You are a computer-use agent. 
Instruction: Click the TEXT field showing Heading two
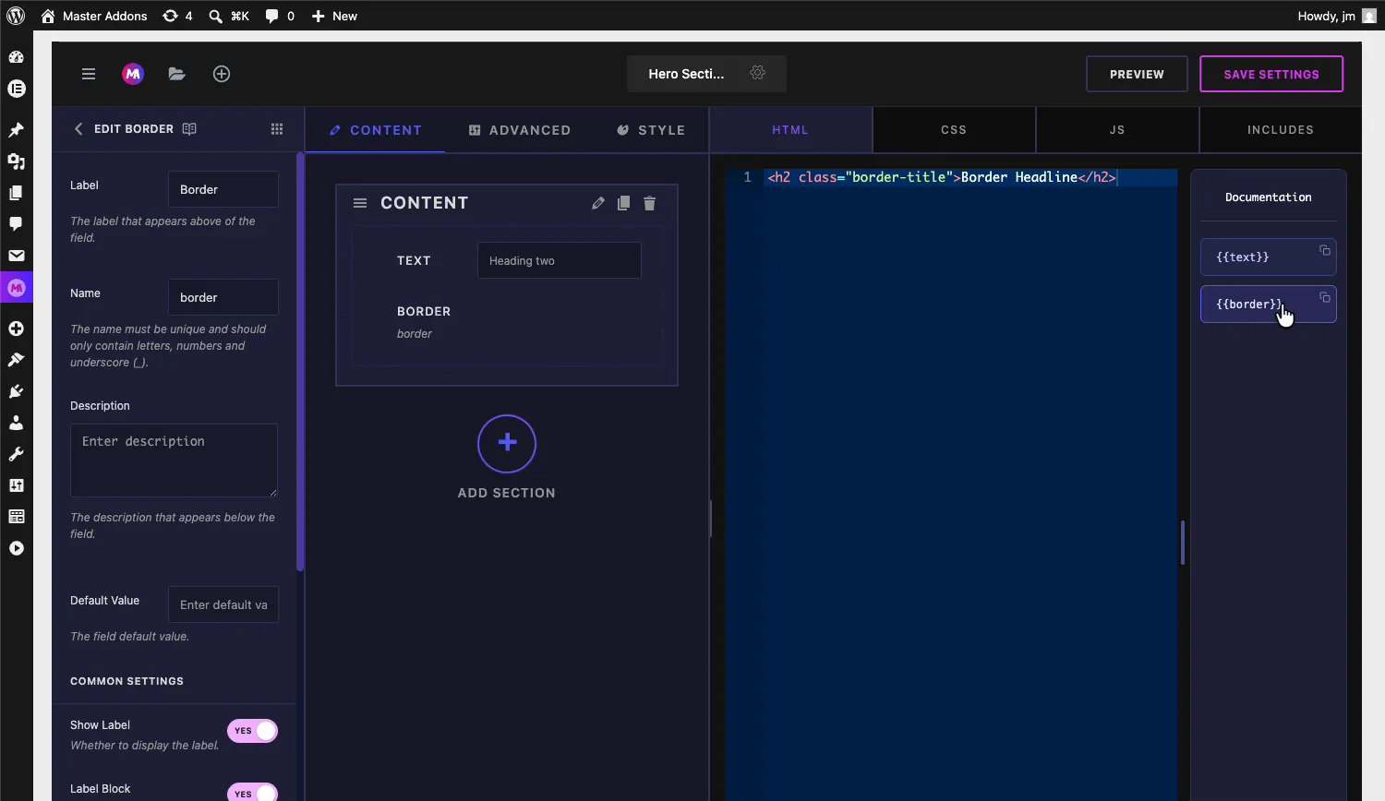(560, 260)
